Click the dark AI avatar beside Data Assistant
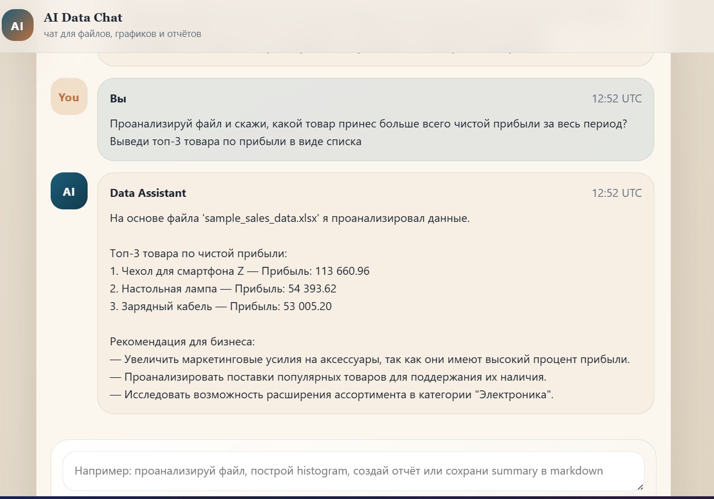Screen dimensions: 714x499 tap(69, 191)
